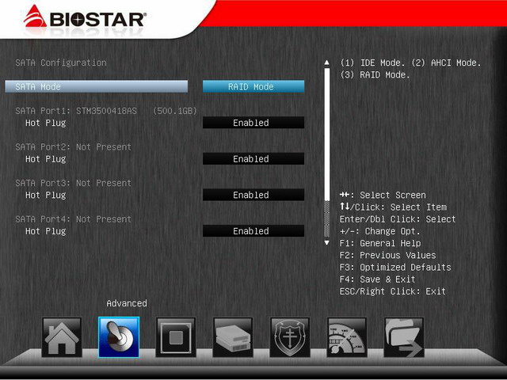Viewport: 507px width, 380px height.
Task: Click the SATA Configuration heading
Action: [x=61, y=63]
